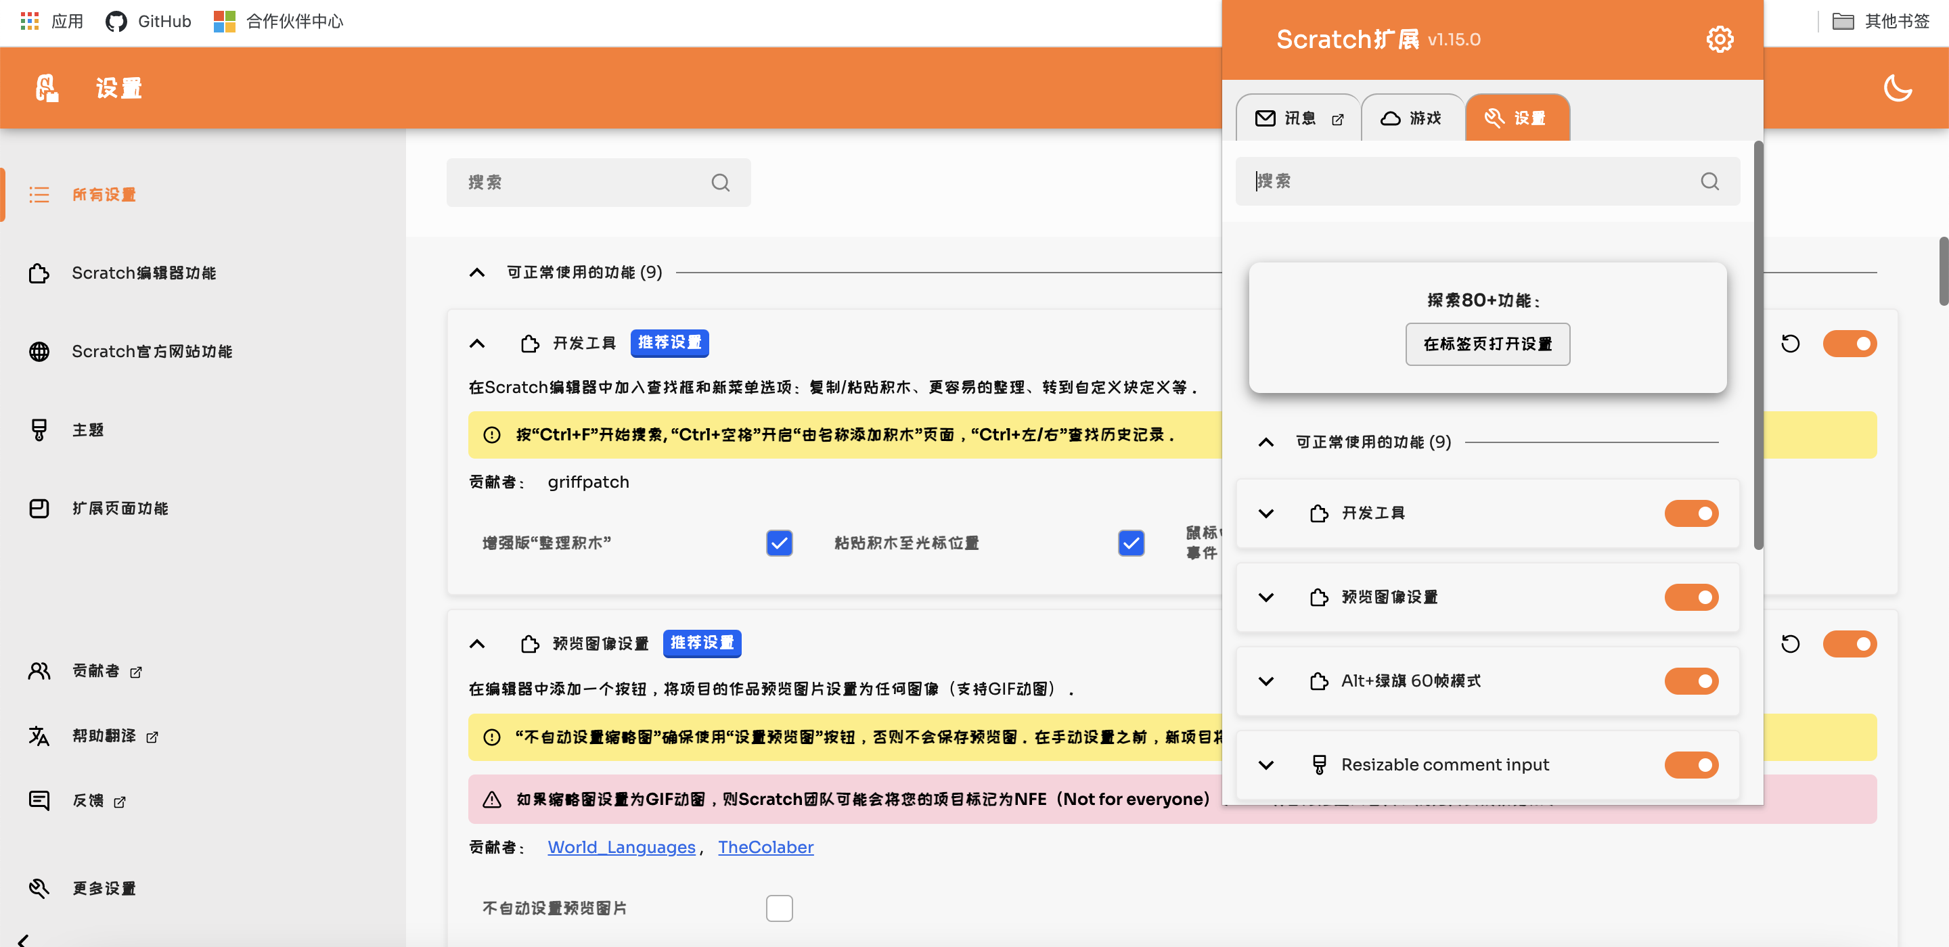Disable Alt+绿旗 60帧模式 in the popup
Screen dimensions: 1949x947
pyautogui.click(x=1691, y=682)
